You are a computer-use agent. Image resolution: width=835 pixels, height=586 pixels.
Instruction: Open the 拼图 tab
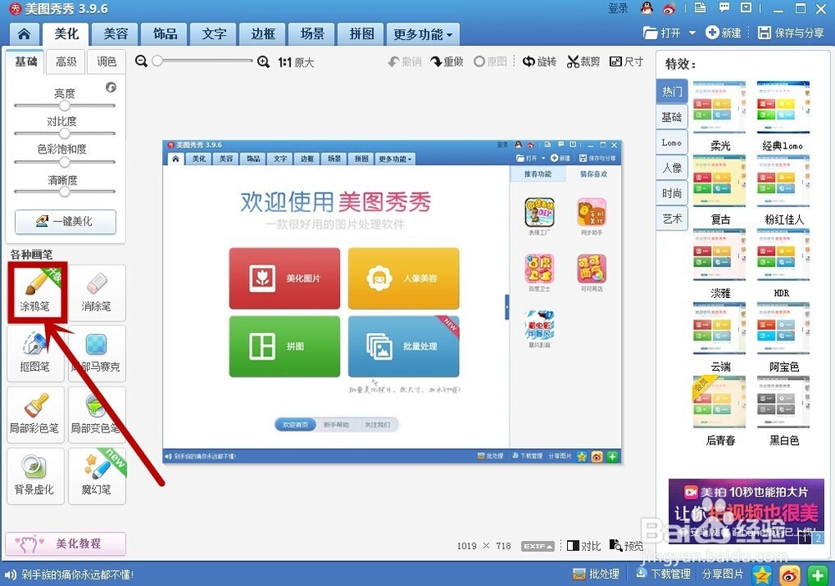(x=361, y=34)
